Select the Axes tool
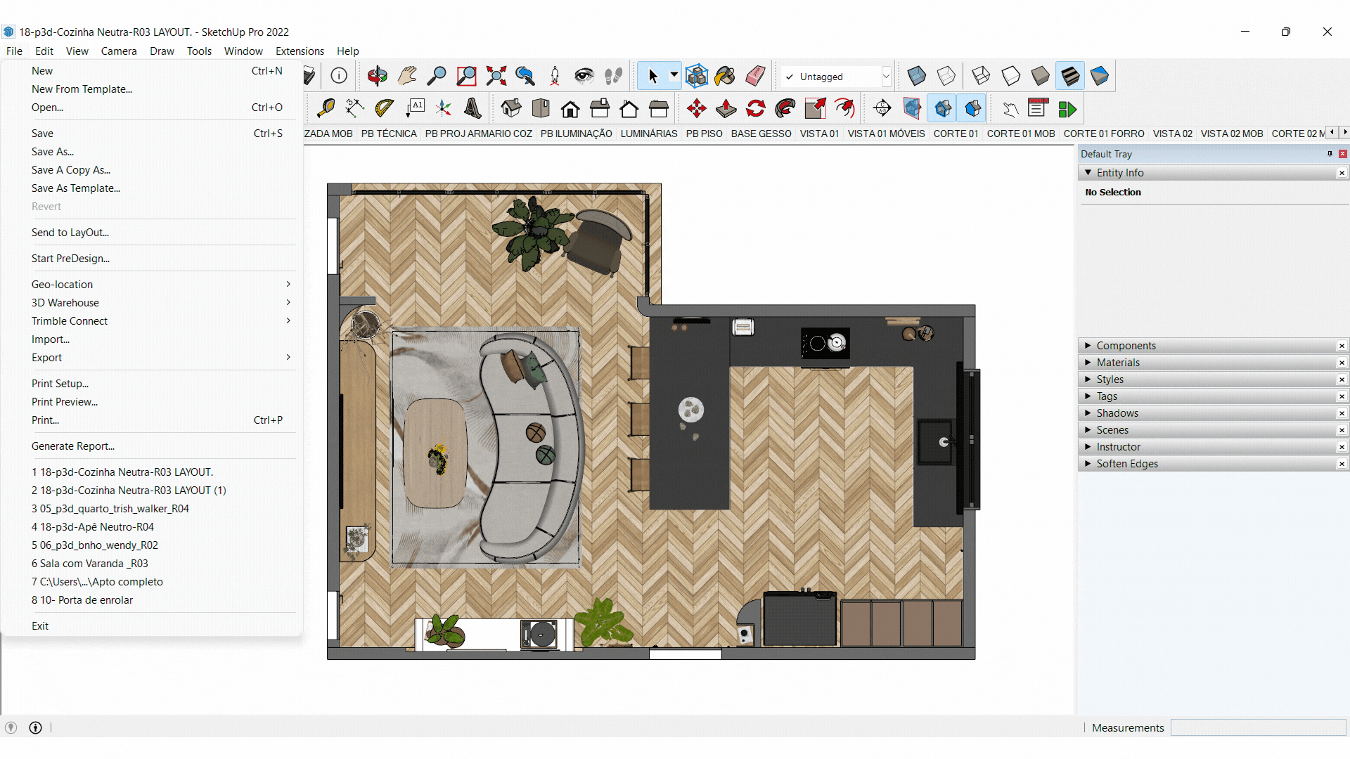This screenshot has width=1350, height=759. click(444, 108)
